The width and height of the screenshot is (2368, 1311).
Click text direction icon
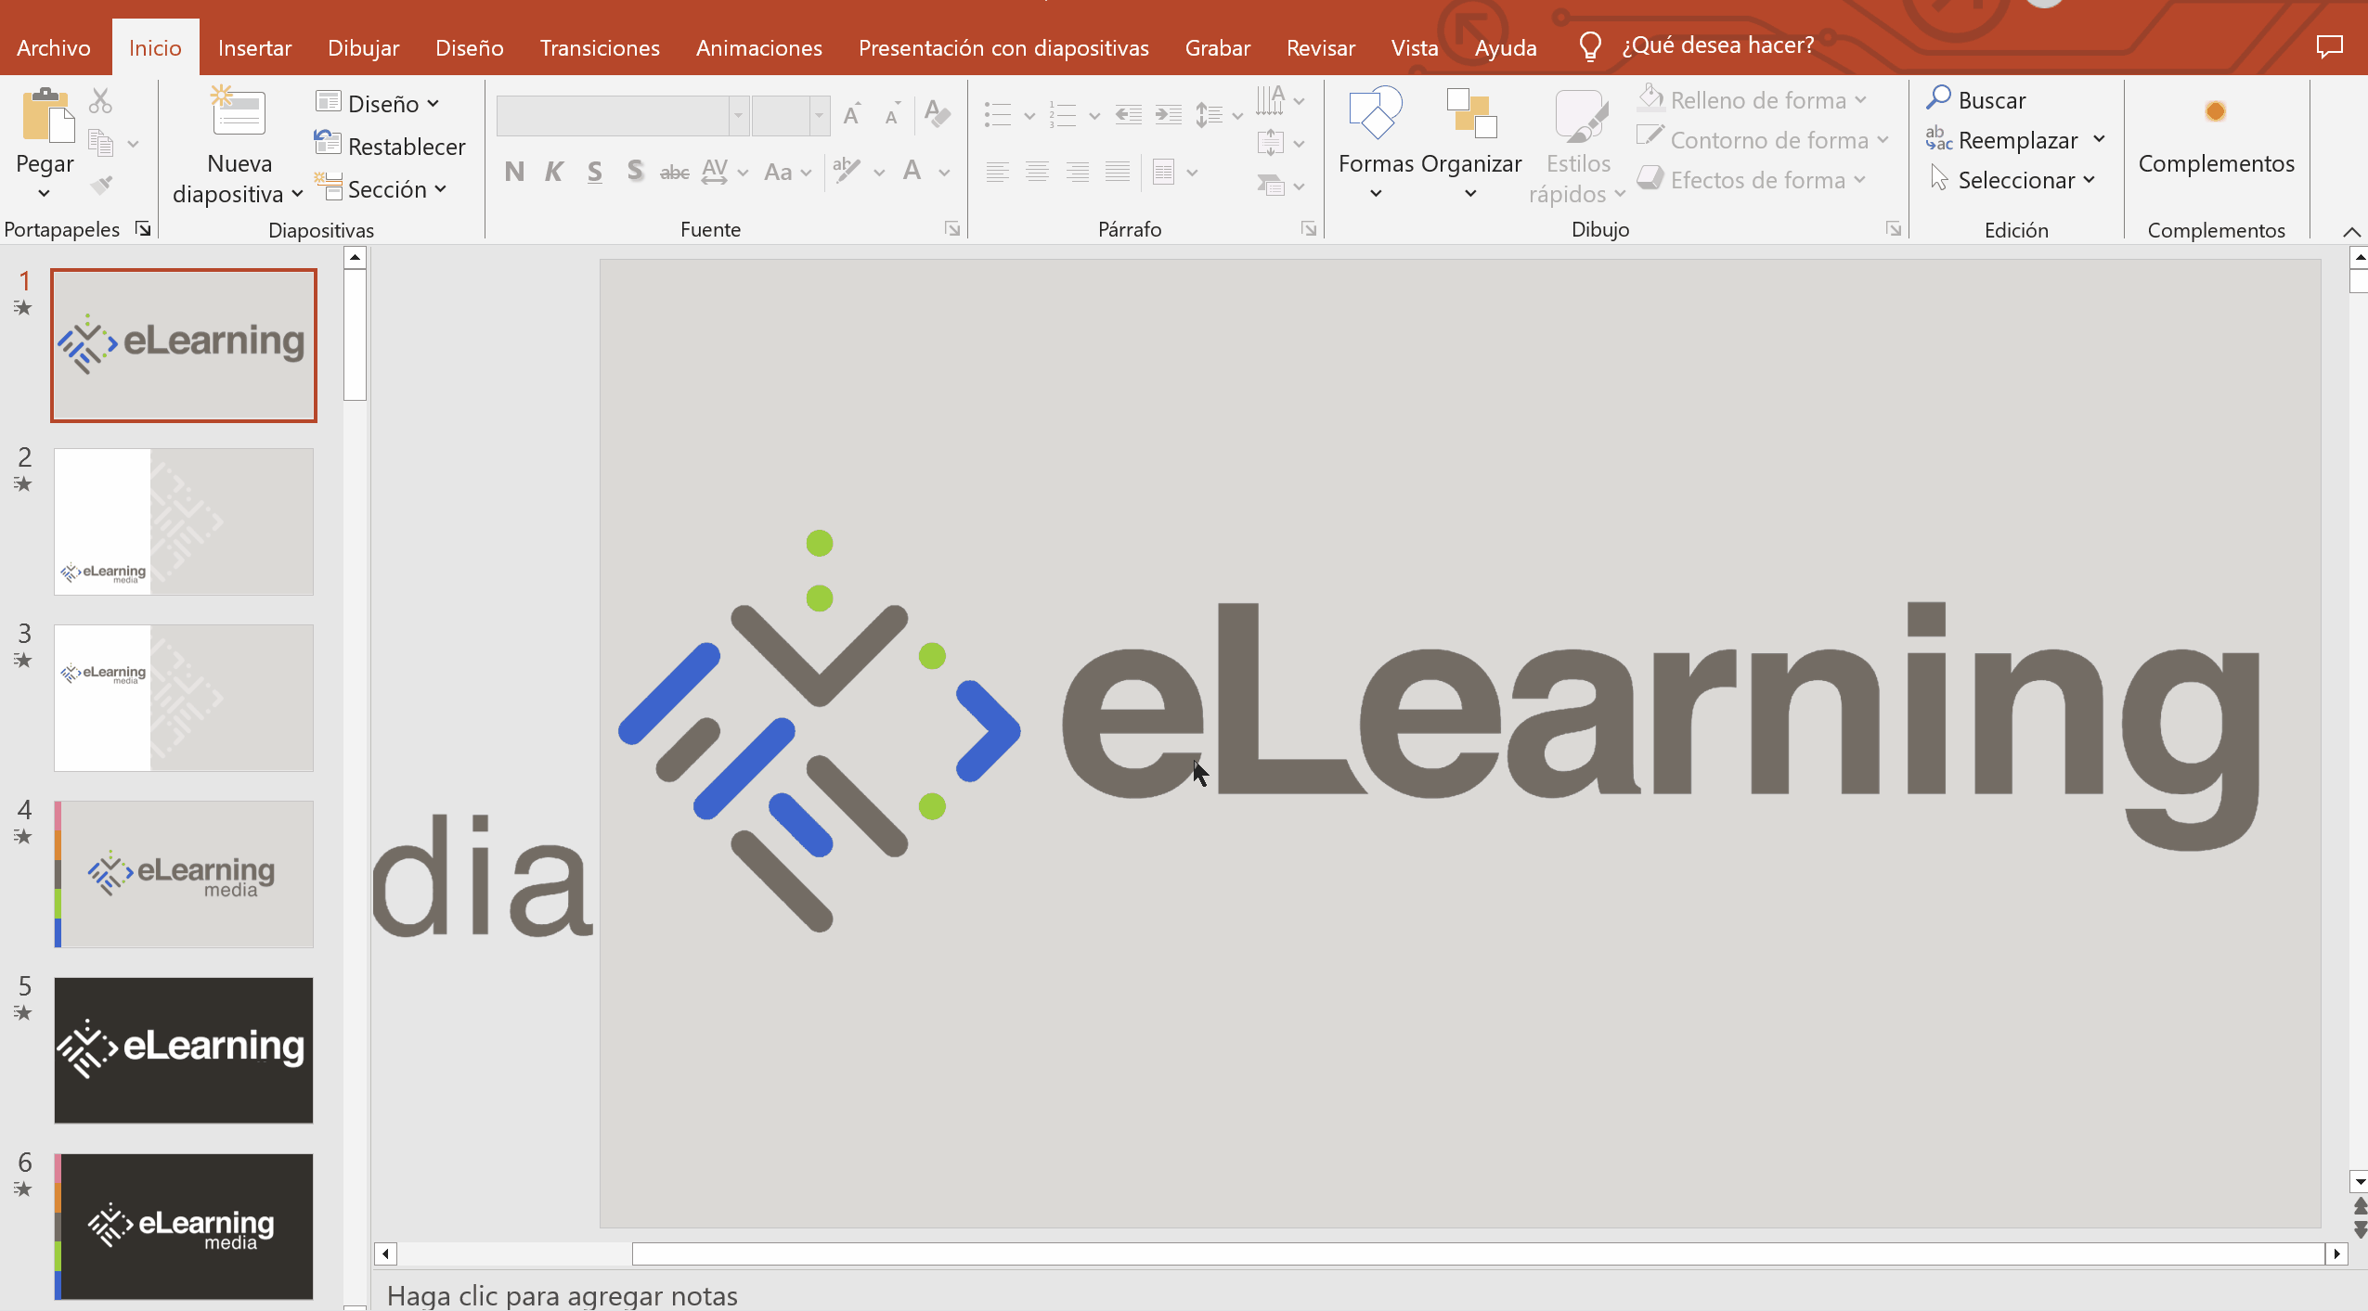pos(1270,100)
